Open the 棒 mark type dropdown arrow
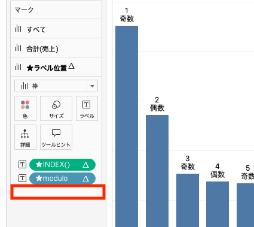 click(x=92, y=86)
